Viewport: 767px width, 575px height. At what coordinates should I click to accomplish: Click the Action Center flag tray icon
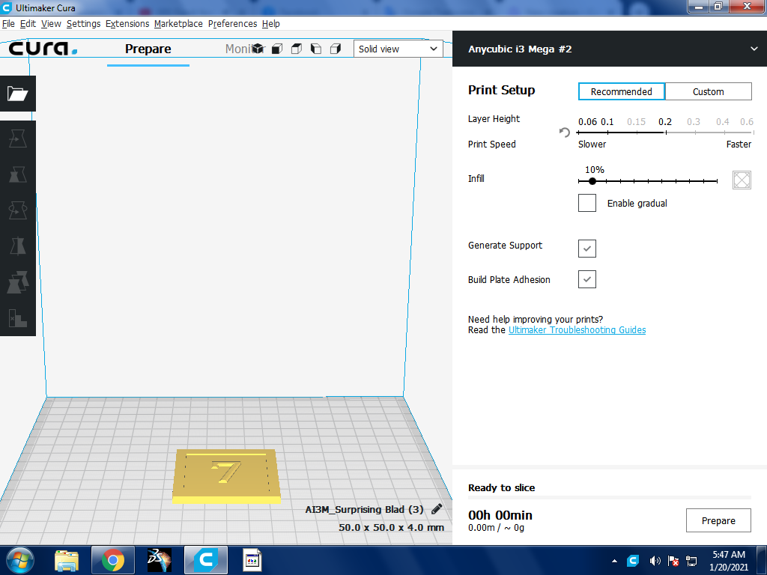click(x=673, y=561)
